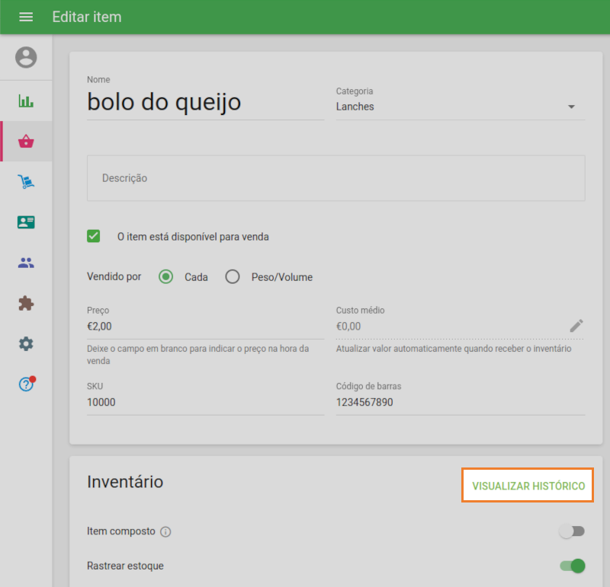610x587 pixels.
Task: Uncheck 'O item está disponível para venda'
Action: click(93, 237)
